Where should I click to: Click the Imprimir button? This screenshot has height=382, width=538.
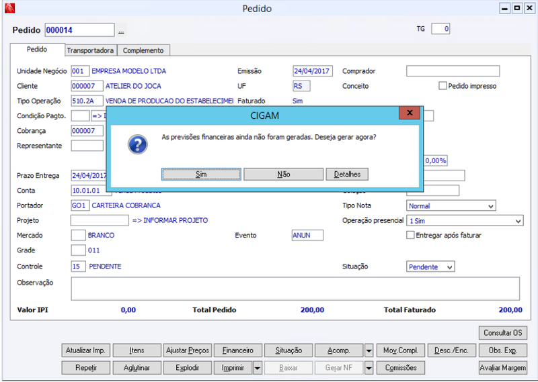click(x=233, y=368)
